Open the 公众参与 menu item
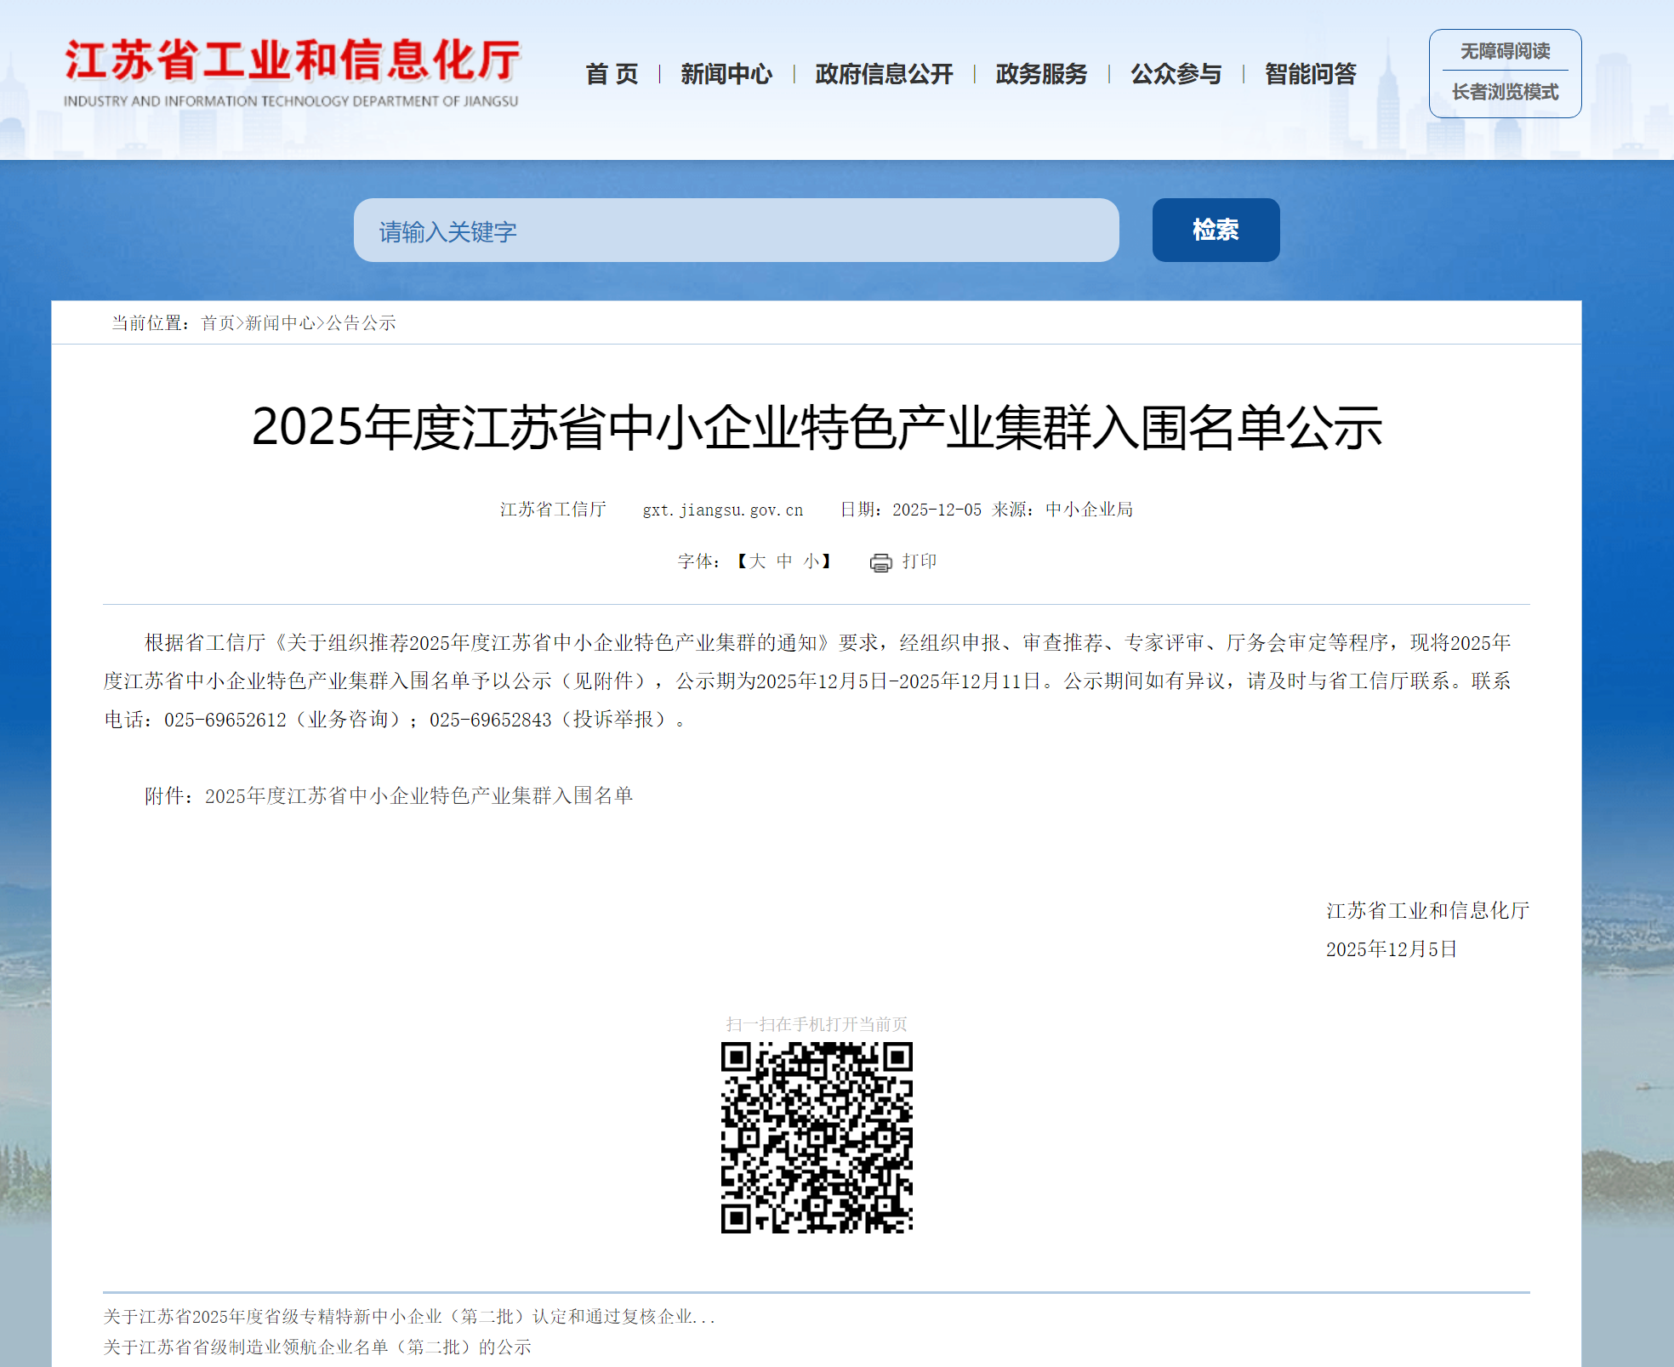The image size is (1674, 1367). coord(1176,74)
